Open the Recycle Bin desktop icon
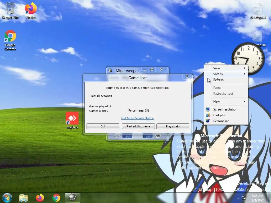This screenshot has width=271, height=203. (x=10, y=10)
